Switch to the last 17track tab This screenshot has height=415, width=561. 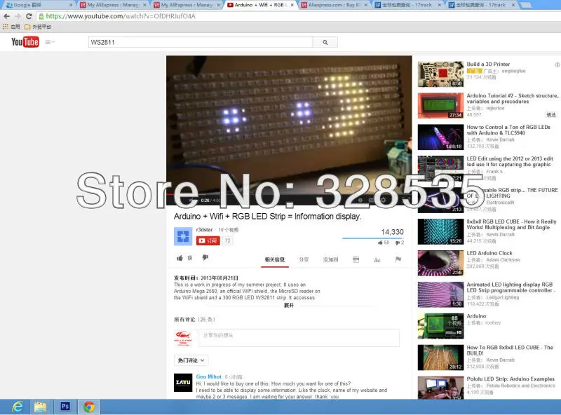(x=481, y=5)
